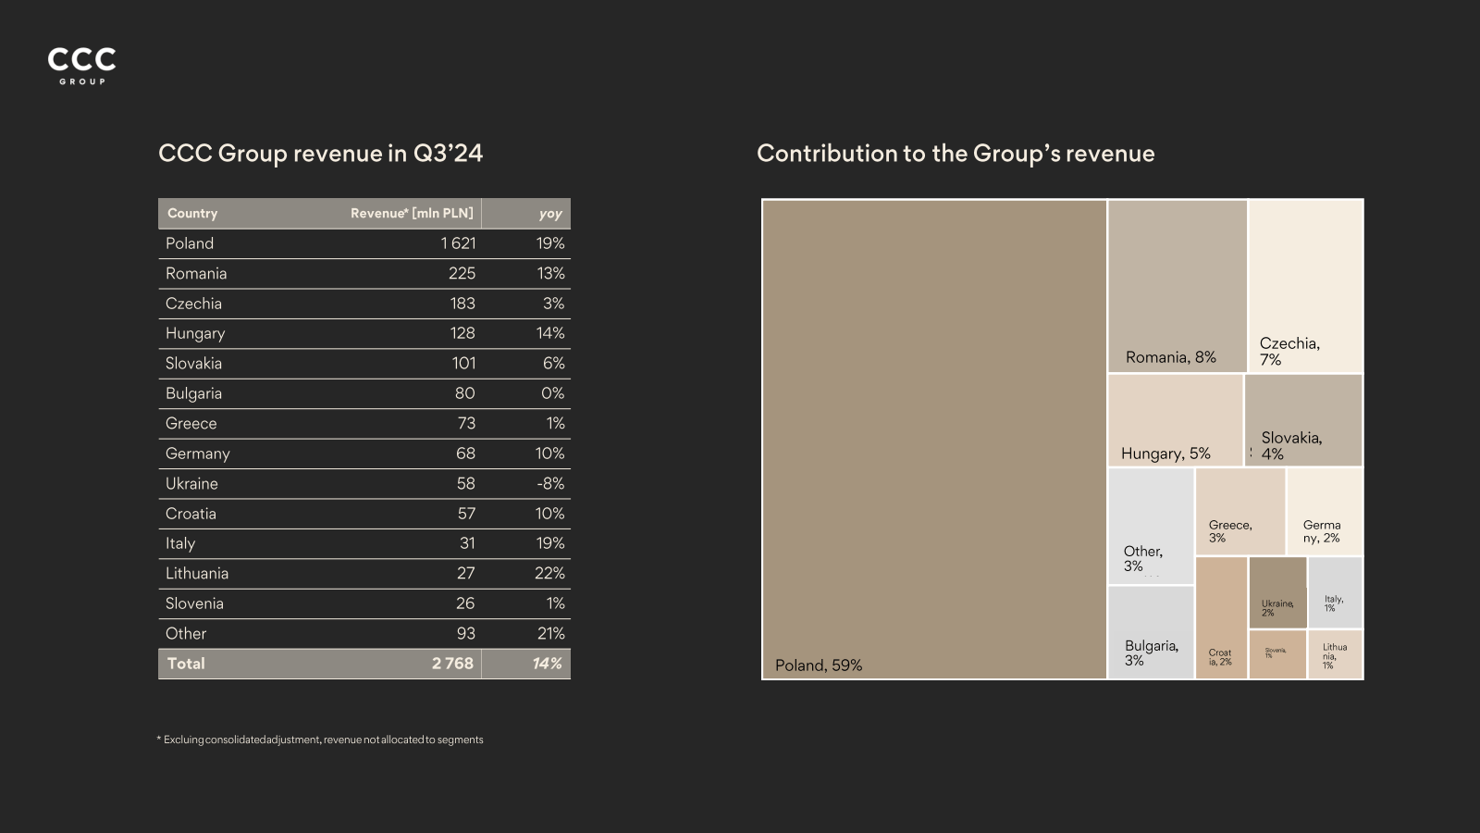Viewport: 1480px width, 833px height.
Task: Select the 'CCC Group revenue in Q3'24' heading
Action: [320, 153]
